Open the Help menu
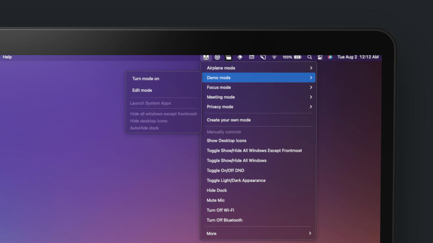 [x=7, y=57]
